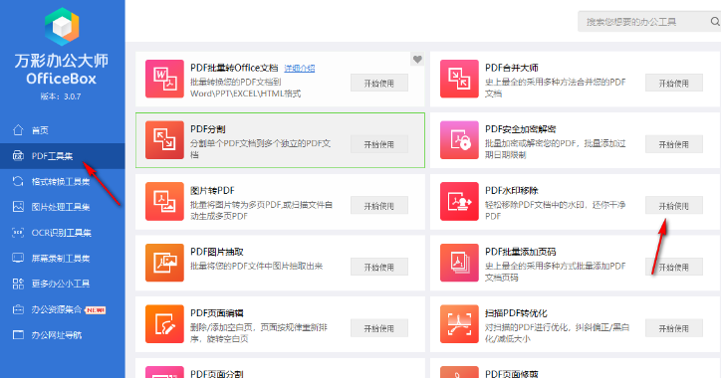Open OCR识别工具集 section
The width and height of the screenshot is (721, 378).
[x=62, y=233]
